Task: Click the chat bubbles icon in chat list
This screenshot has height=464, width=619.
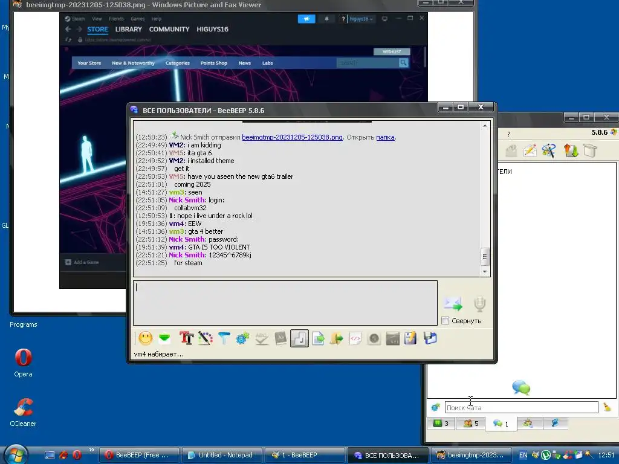Action: (x=521, y=387)
